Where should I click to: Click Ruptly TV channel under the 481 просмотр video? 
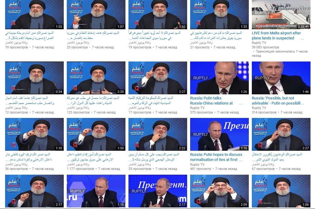(197, 165)
